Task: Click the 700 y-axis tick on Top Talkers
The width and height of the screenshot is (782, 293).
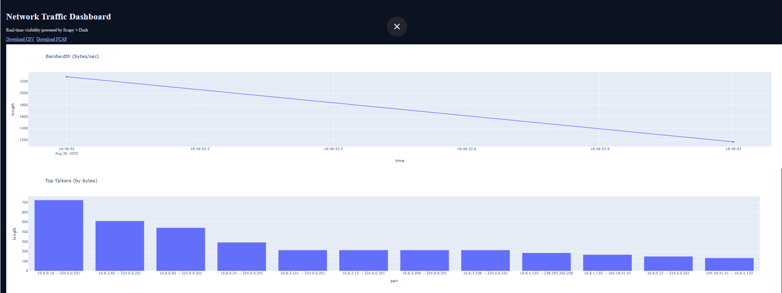Action: (x=25, y=202)
